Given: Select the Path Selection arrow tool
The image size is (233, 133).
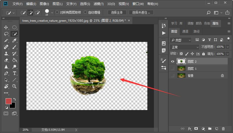Looking at the screenshot, I should (6, 80).
